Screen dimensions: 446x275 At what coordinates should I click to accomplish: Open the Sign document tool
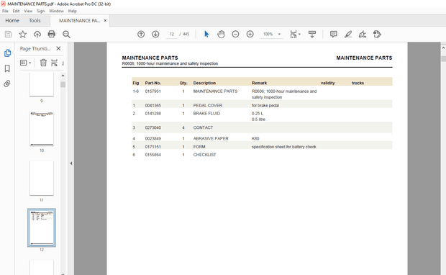coord(363,34)
